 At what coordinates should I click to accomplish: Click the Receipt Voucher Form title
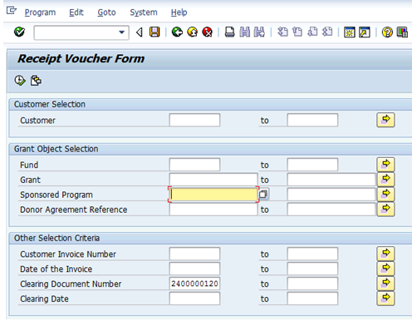pyautogui.click(x=81, y=59)
